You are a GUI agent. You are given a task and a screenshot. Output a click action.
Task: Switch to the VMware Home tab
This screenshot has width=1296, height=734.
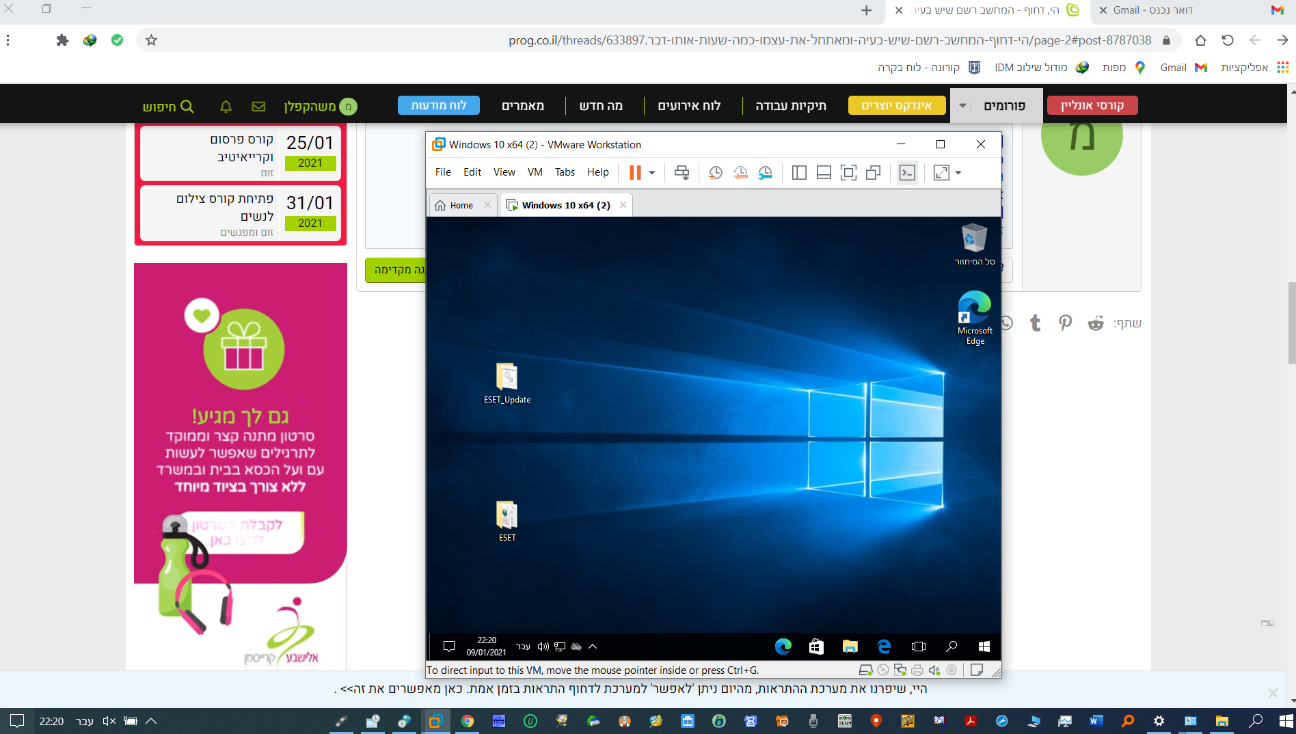461,205
